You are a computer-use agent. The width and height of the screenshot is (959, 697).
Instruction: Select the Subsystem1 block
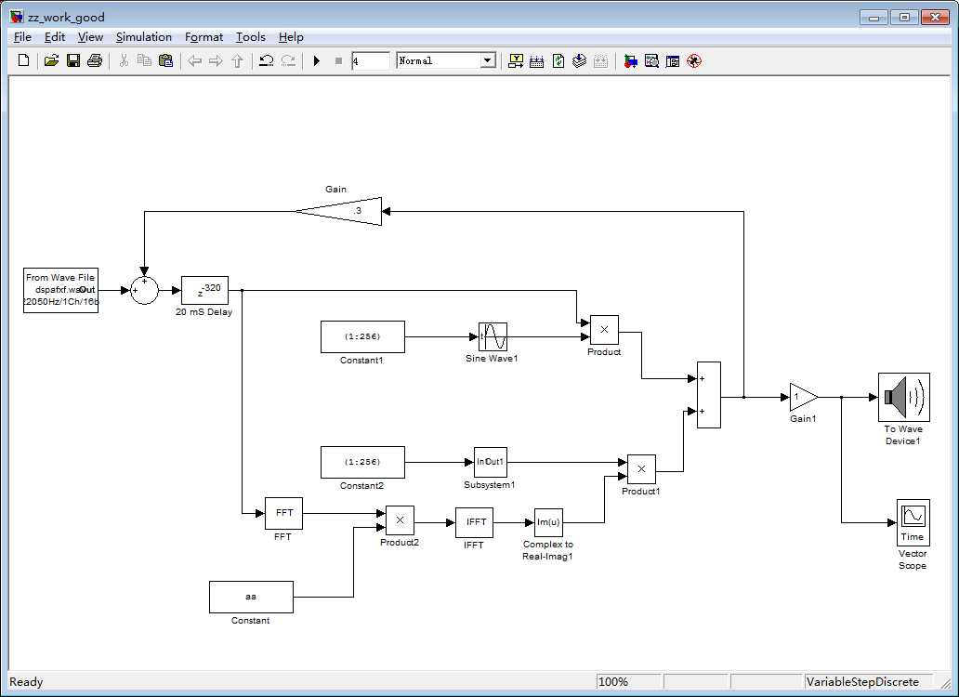tap(491, 462)
